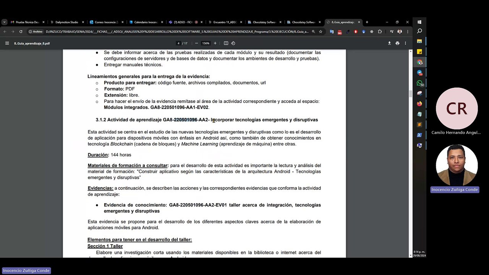
Task: Click the zoom magnifier in address bar
Action: pyautogui.click(x=313, y=32)
